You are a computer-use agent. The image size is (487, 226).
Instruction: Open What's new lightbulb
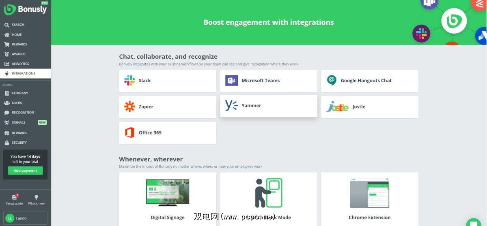pyautogui.click(x=36, y=199)
